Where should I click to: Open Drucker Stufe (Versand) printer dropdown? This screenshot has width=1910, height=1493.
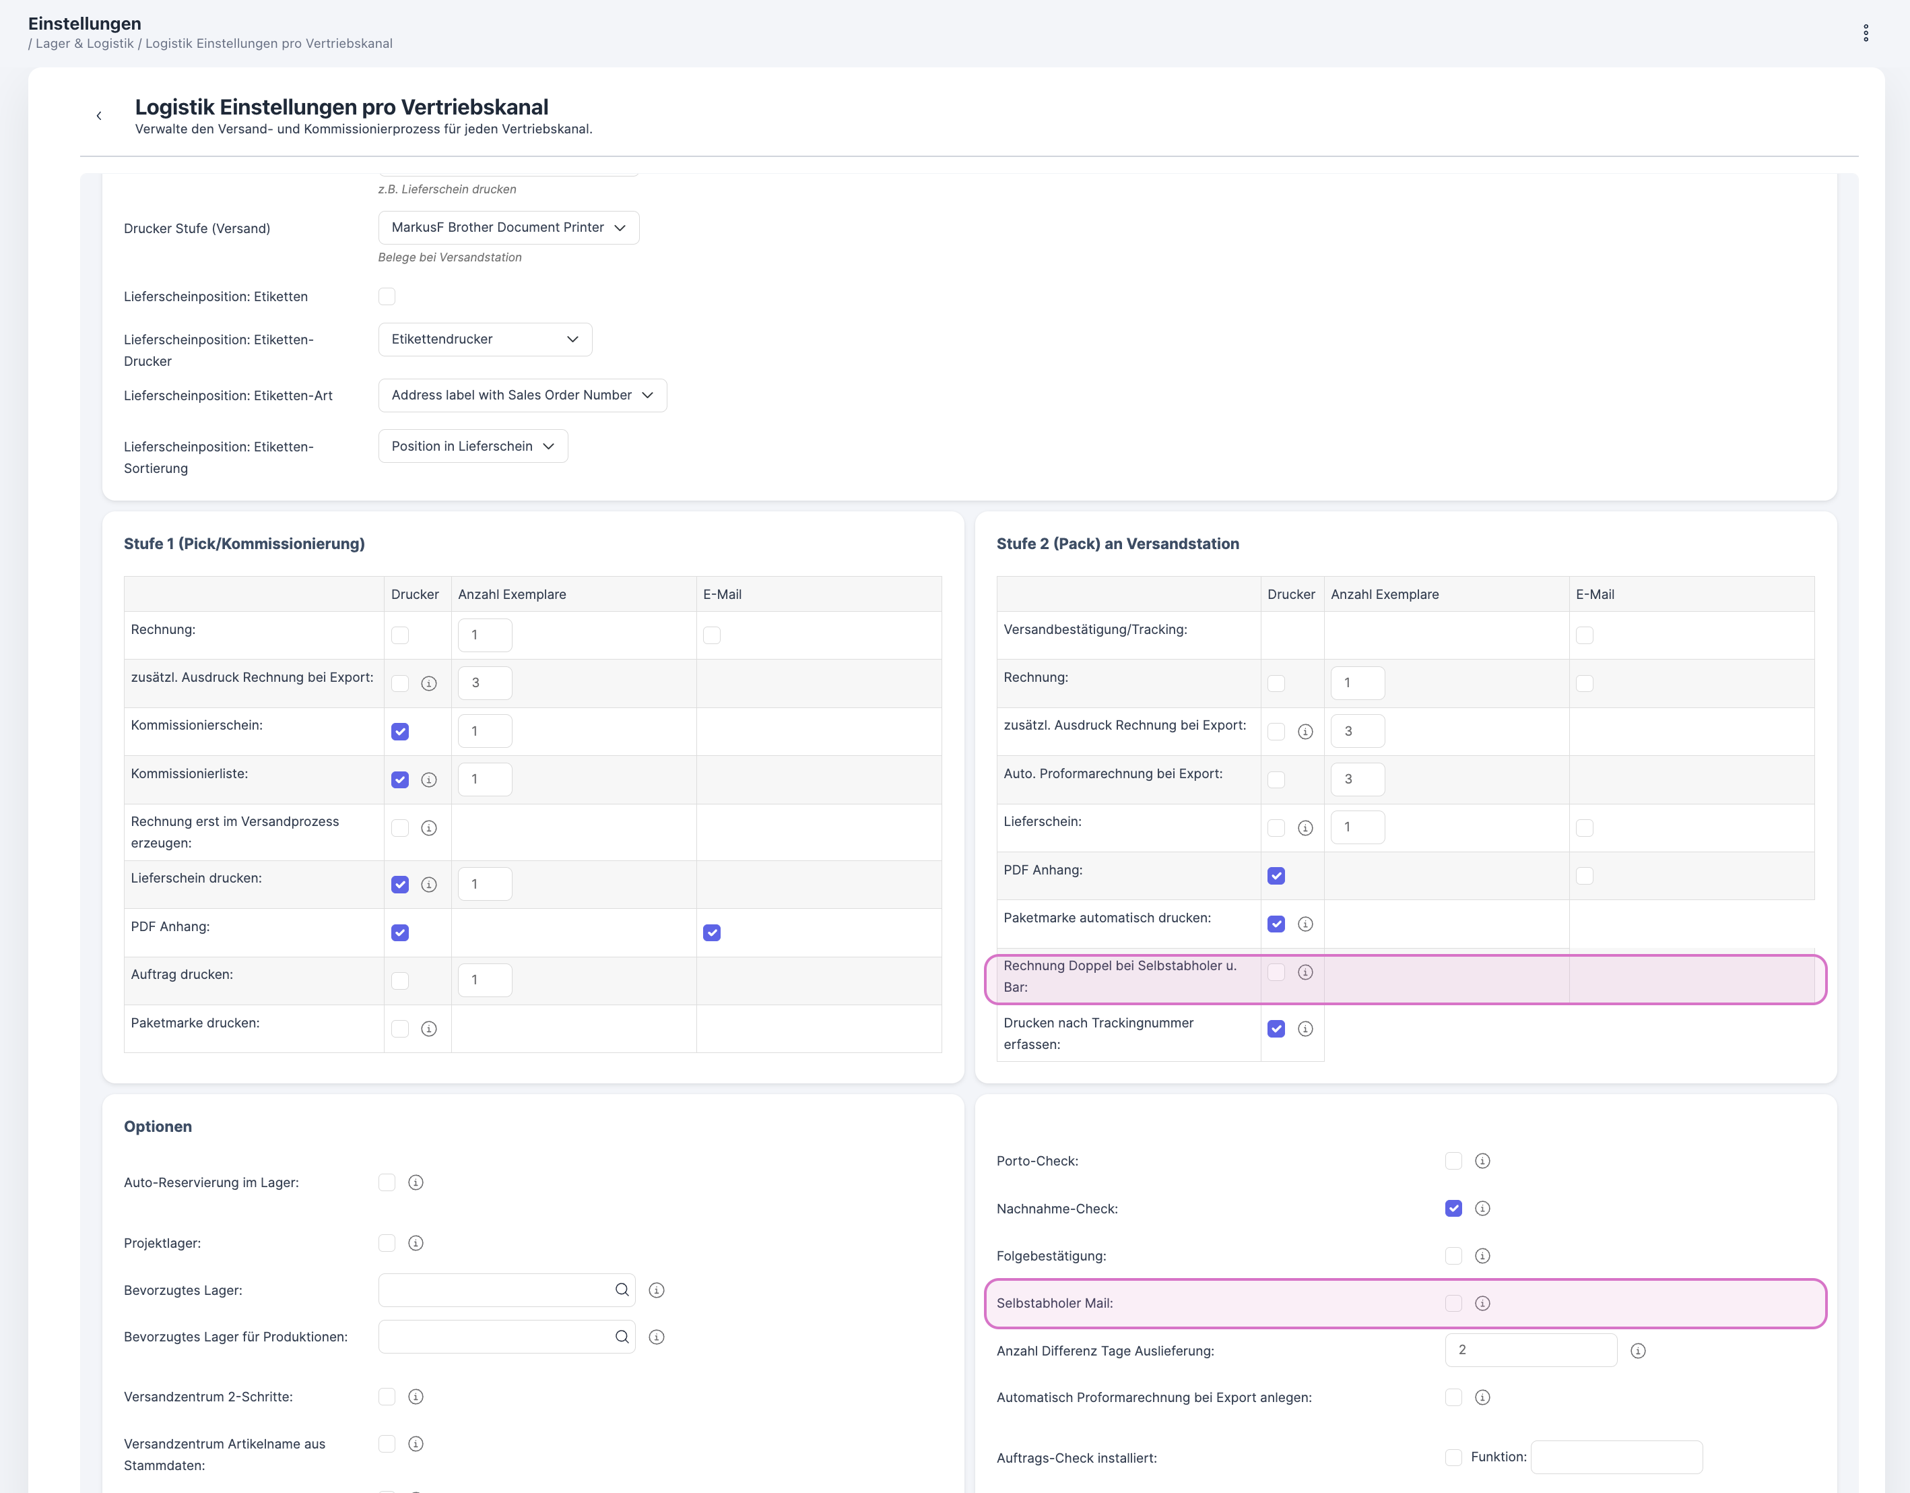tap(508, 228)
